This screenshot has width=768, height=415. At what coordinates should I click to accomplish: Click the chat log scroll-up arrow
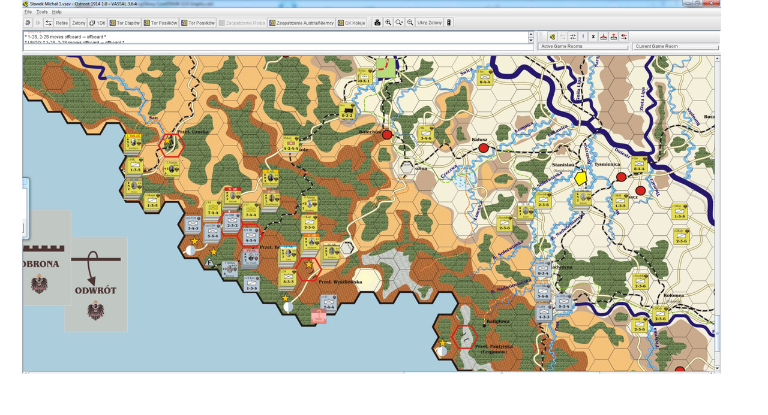(530, 34)
